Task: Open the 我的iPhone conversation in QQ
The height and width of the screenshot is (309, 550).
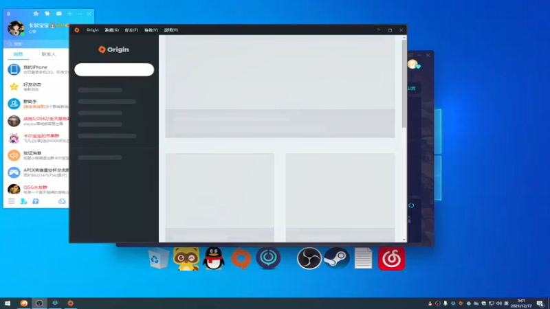Action: pos(36,69)
